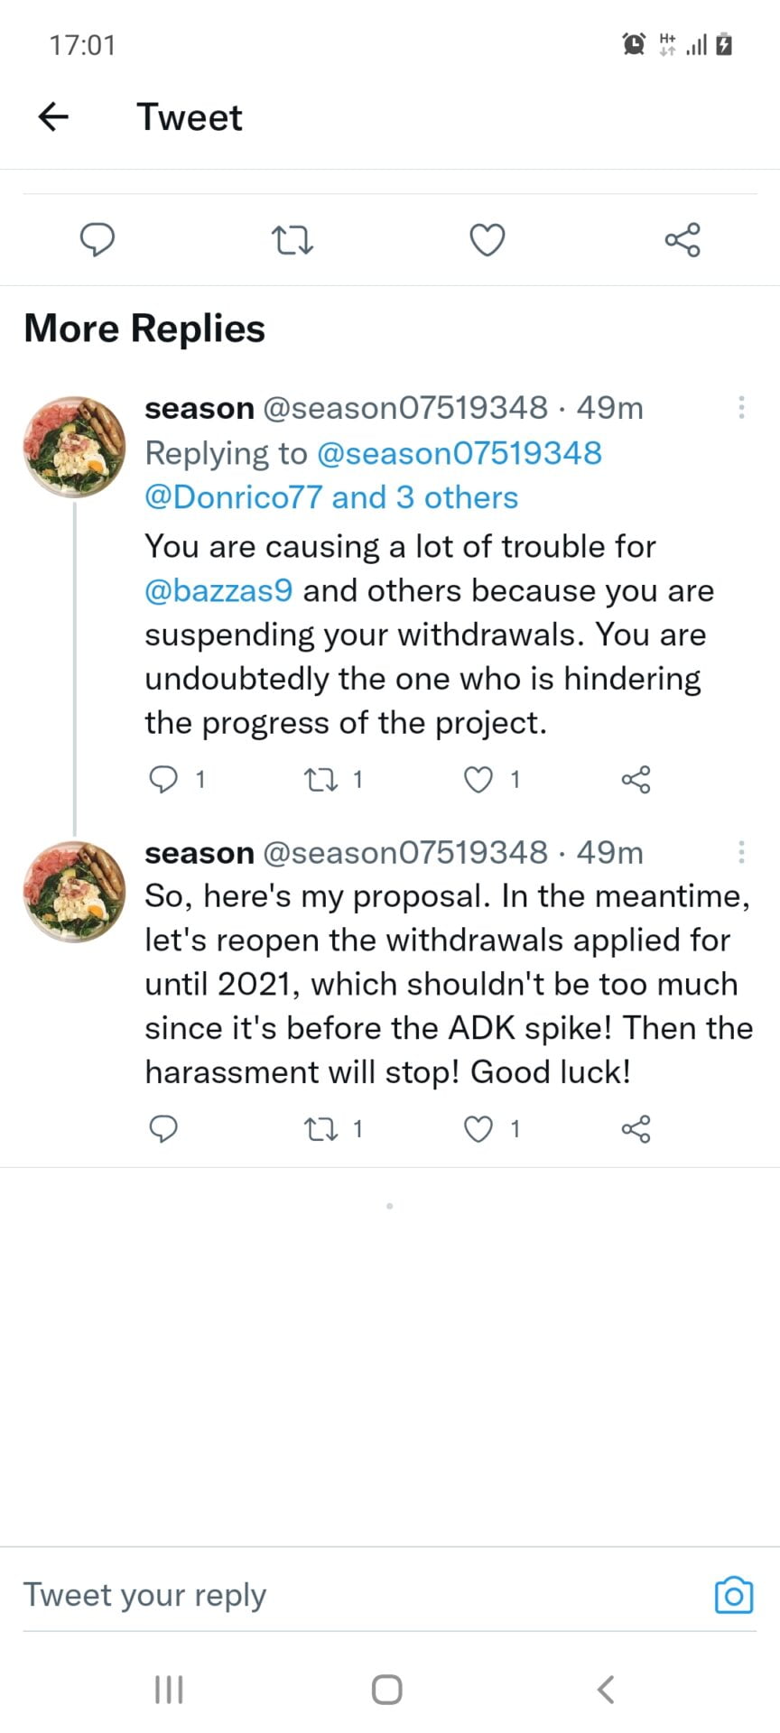Tap the back arrow beside Tweet

coord(54,116)
